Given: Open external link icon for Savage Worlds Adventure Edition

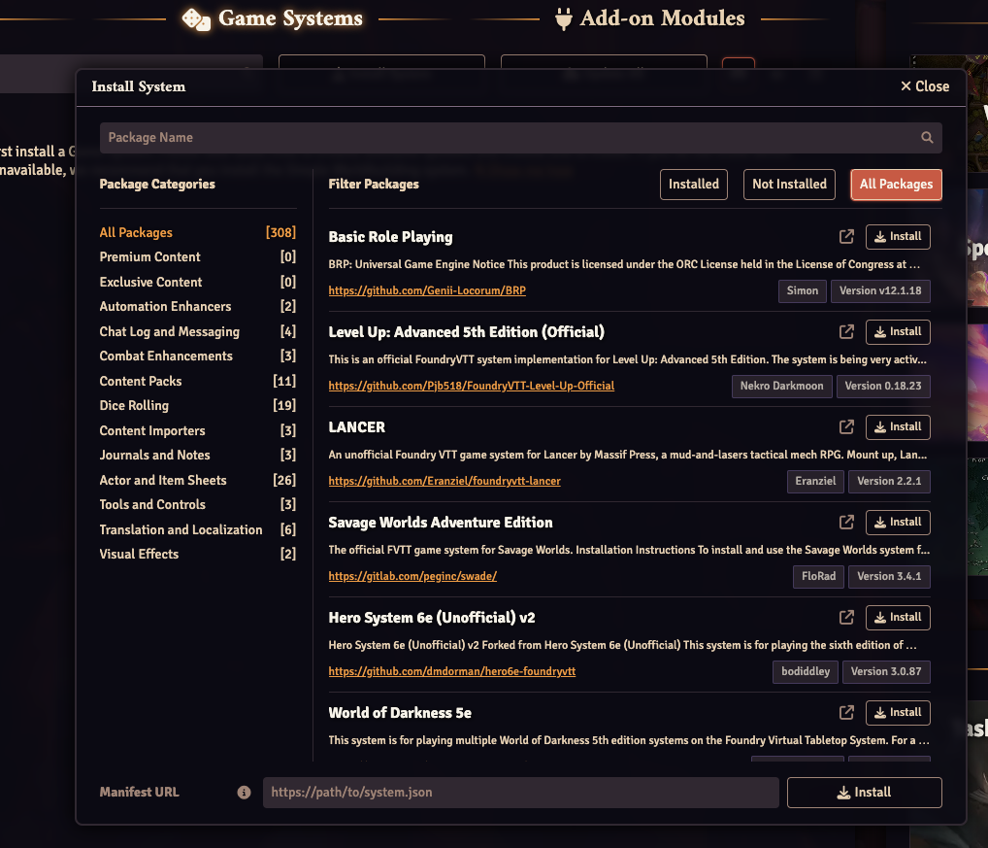Looking at the screenshot, I should tap(845, 521).
